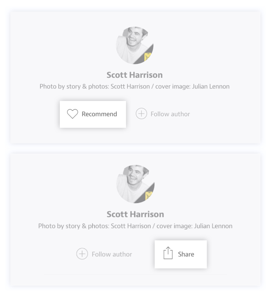Click "cover image" text in upper card

click(x=172, y=86)
